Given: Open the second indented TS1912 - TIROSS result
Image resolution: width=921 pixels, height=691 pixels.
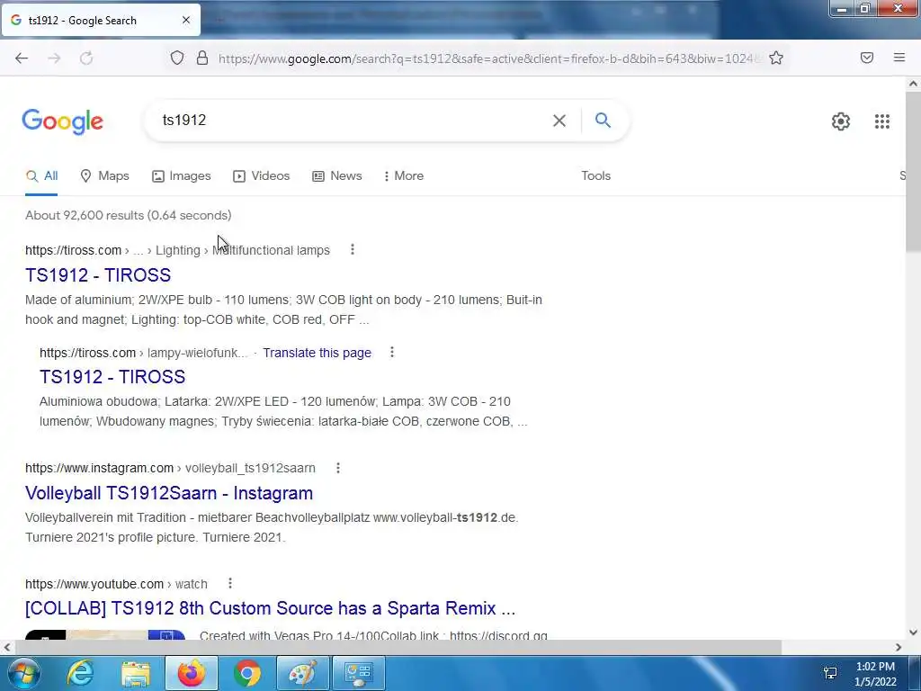Looking at the screenshot, I should click(x=112, y=377).
